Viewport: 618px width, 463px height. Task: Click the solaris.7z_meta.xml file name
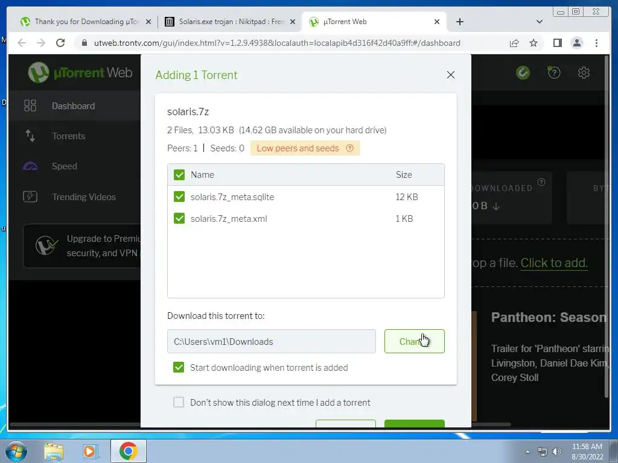coord(229,218)
